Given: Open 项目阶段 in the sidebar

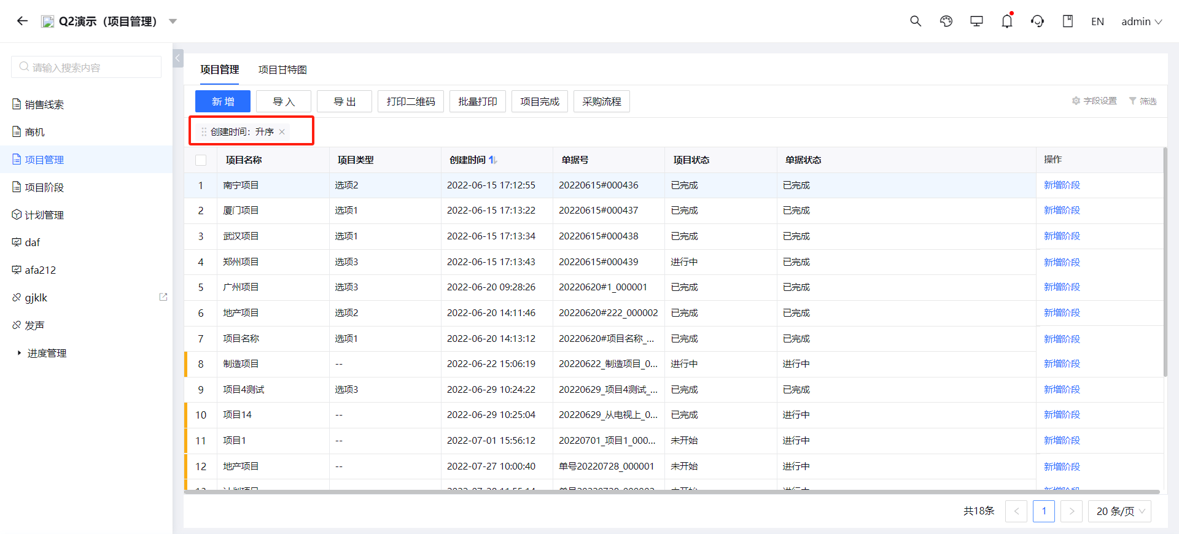Looking at the screenshot, I should (44, 187).
